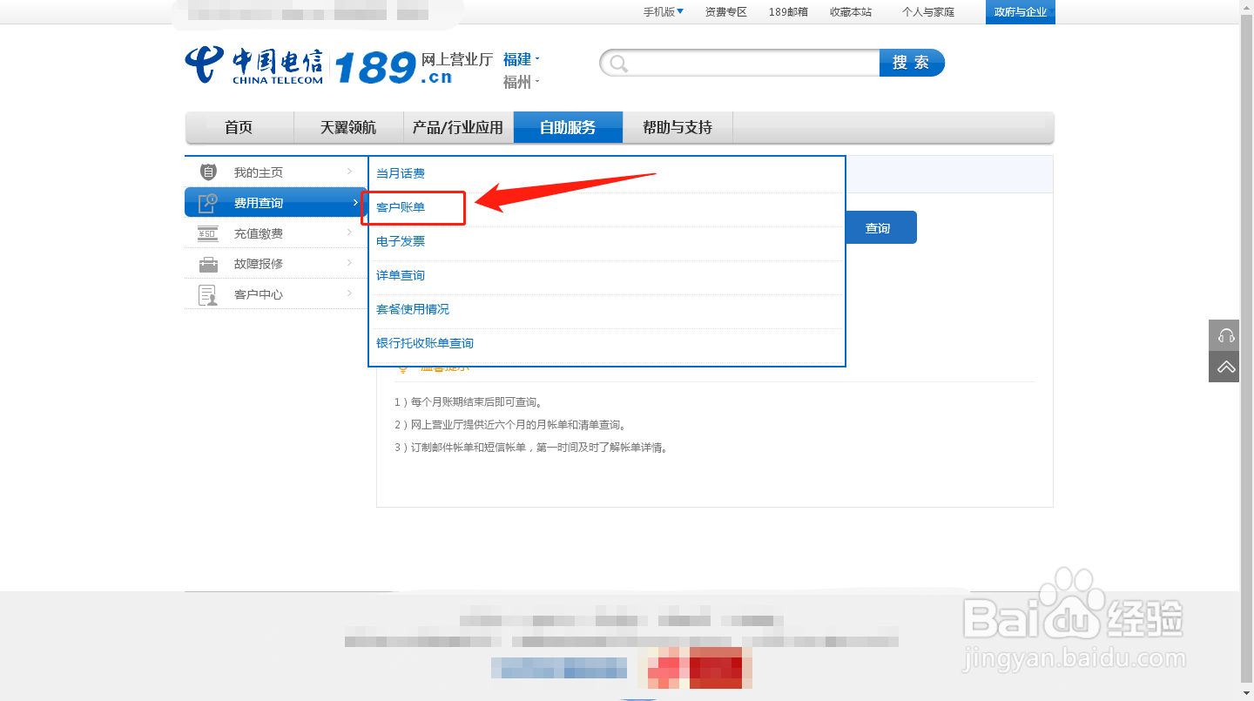This screenshot has width=1254, height=701.
Task: Expand the 故障报修 chevron arrow
Action: pyautogui.click(x=350, y=263)
